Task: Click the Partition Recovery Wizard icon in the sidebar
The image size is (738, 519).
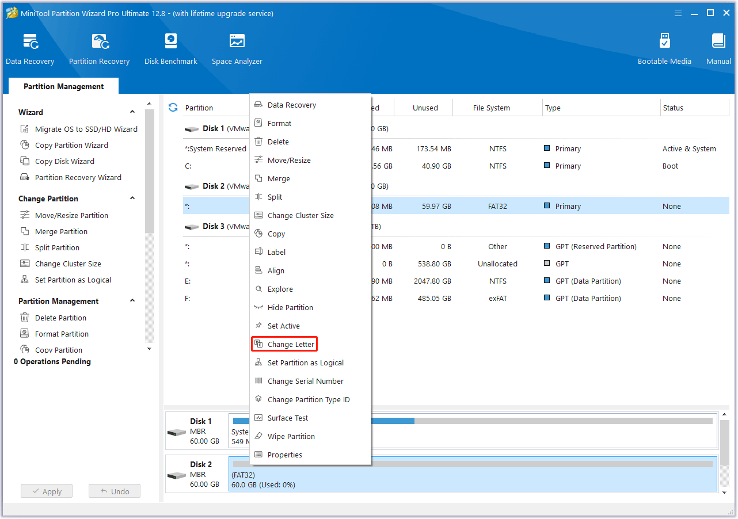Action: pos(25,177)
